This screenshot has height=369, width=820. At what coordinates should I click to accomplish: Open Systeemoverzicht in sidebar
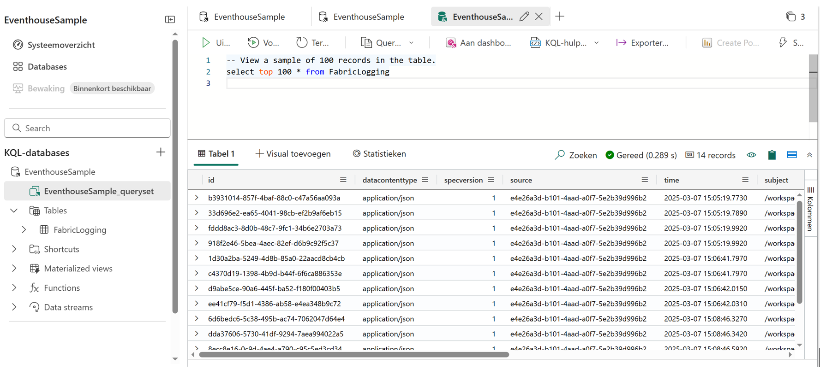pyautogui.click(x=54, y=45)
